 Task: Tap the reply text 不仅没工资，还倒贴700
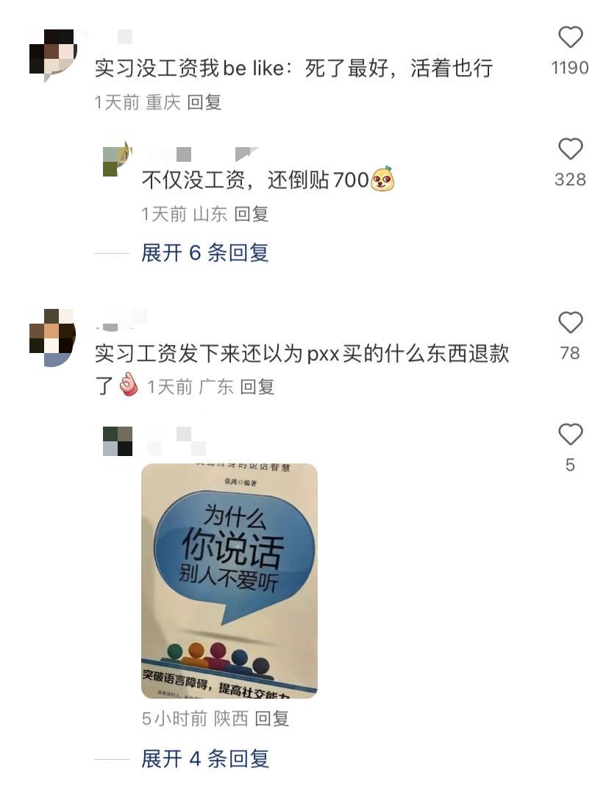pyautogui.click(x=255, y=179)
